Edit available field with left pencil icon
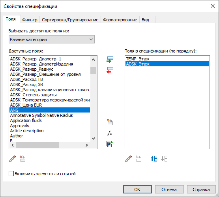The width and height of the screenshot is (219, 197). click(x=13, y=159)
